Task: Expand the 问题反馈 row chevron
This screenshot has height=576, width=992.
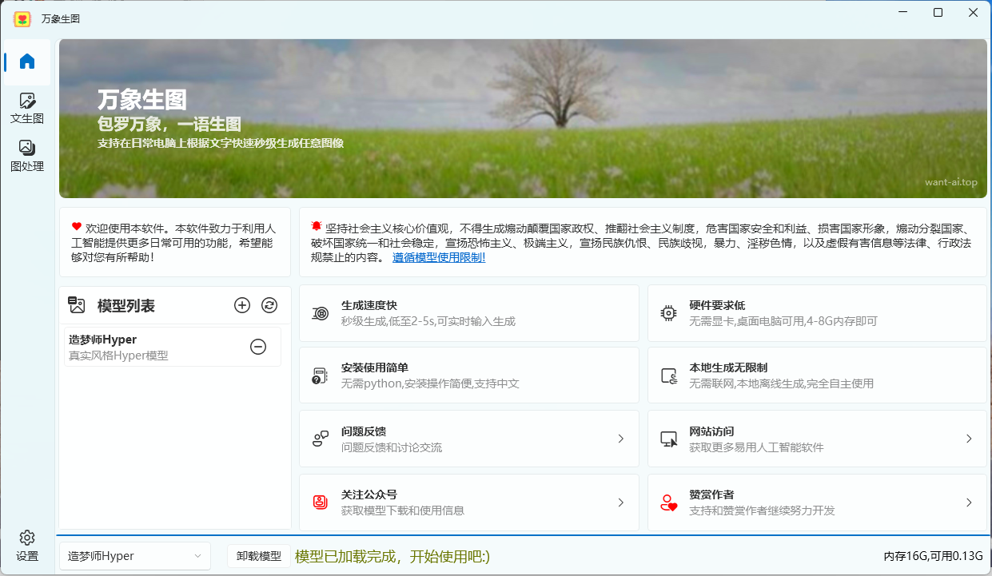Action: point(620,438)
